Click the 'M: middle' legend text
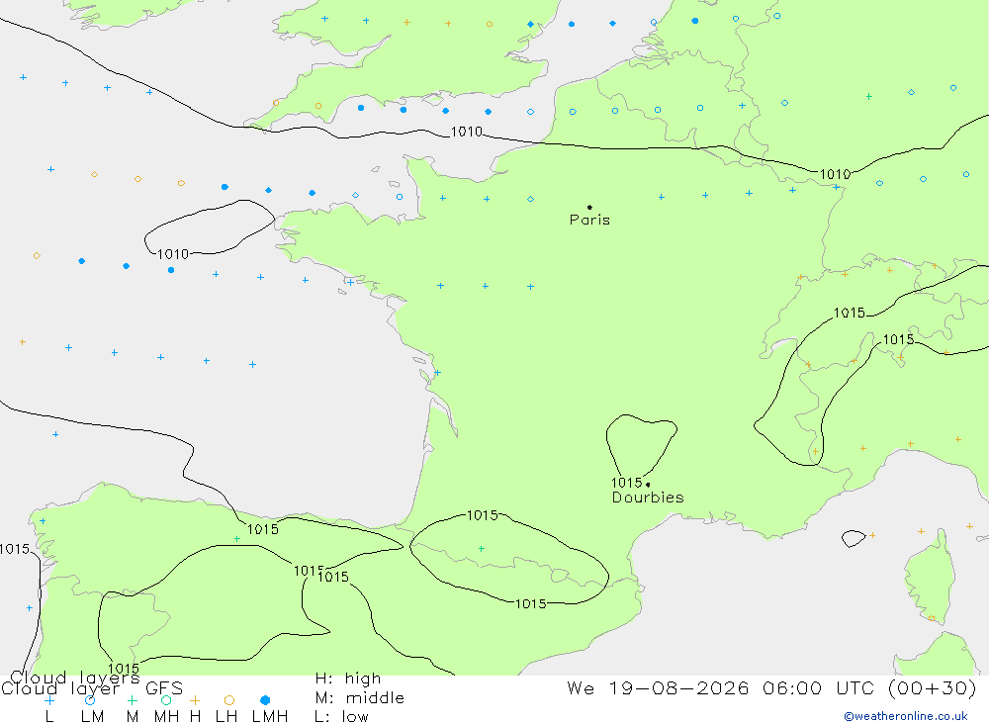 360,698
